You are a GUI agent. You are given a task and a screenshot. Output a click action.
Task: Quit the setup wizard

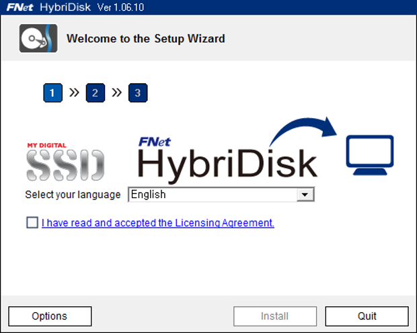[367, 316]
